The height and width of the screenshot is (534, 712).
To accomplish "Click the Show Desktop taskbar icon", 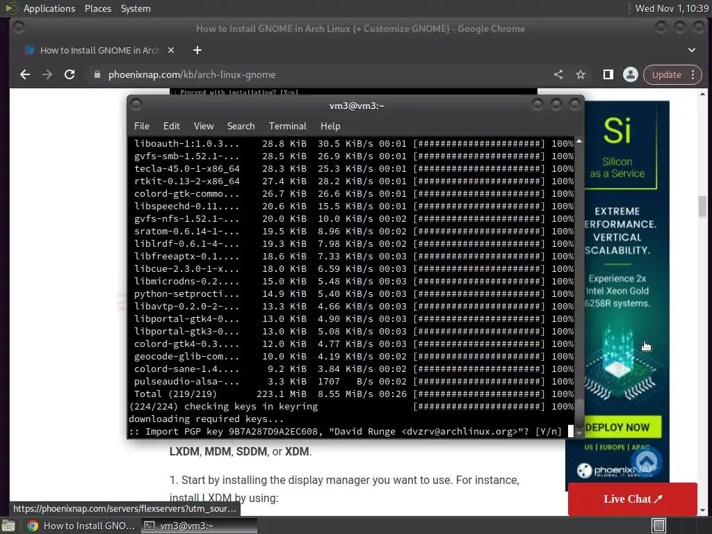I will click(8, 526).
